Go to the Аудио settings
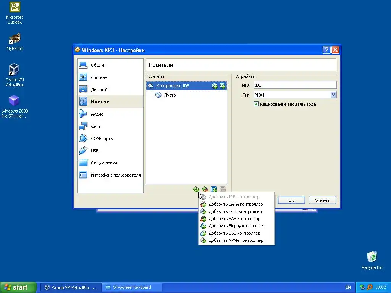 [110, 114]
